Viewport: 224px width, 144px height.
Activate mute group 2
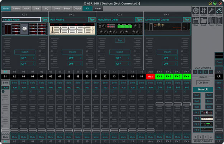(x=200, y=137)
